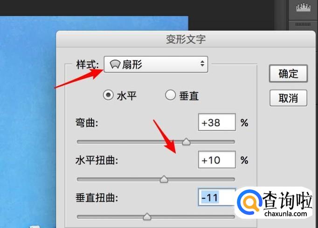Click the panel grip icon below histogram
The image size is (318, 228).
point(303,24)
